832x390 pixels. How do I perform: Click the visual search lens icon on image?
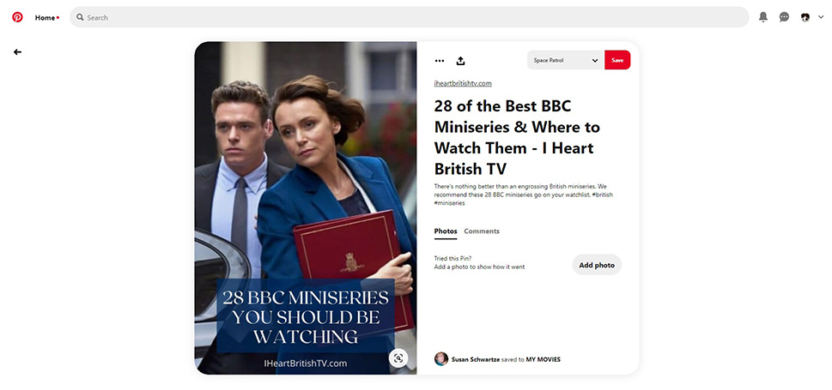pos(398,357)
